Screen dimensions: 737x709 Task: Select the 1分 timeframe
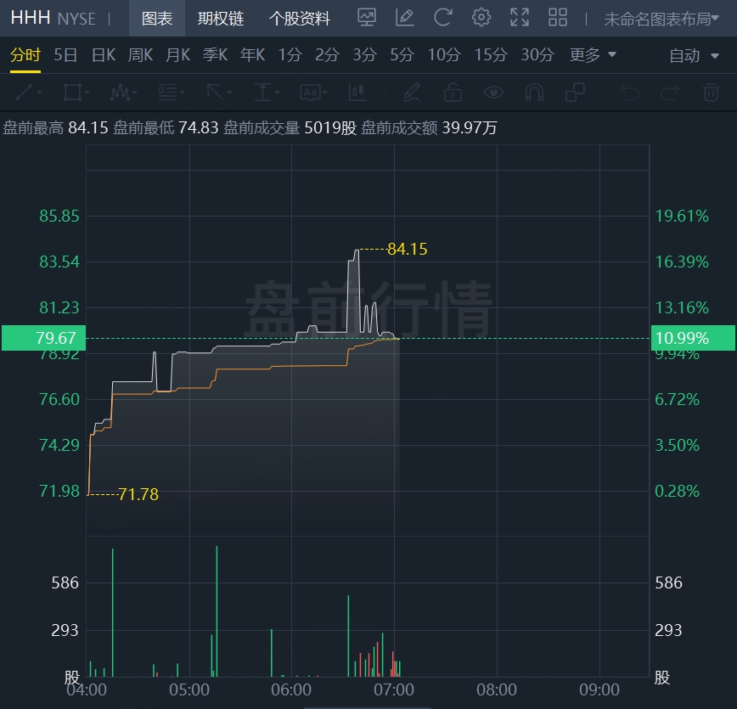click(x=290, y=55)
